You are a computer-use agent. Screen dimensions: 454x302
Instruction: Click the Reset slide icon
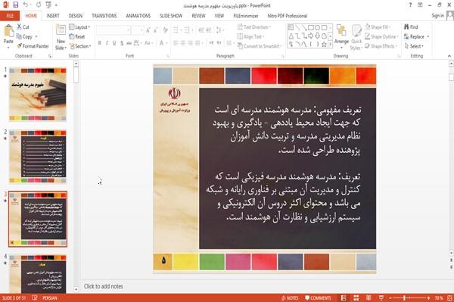pyautogui.click(x=72, y=36)
